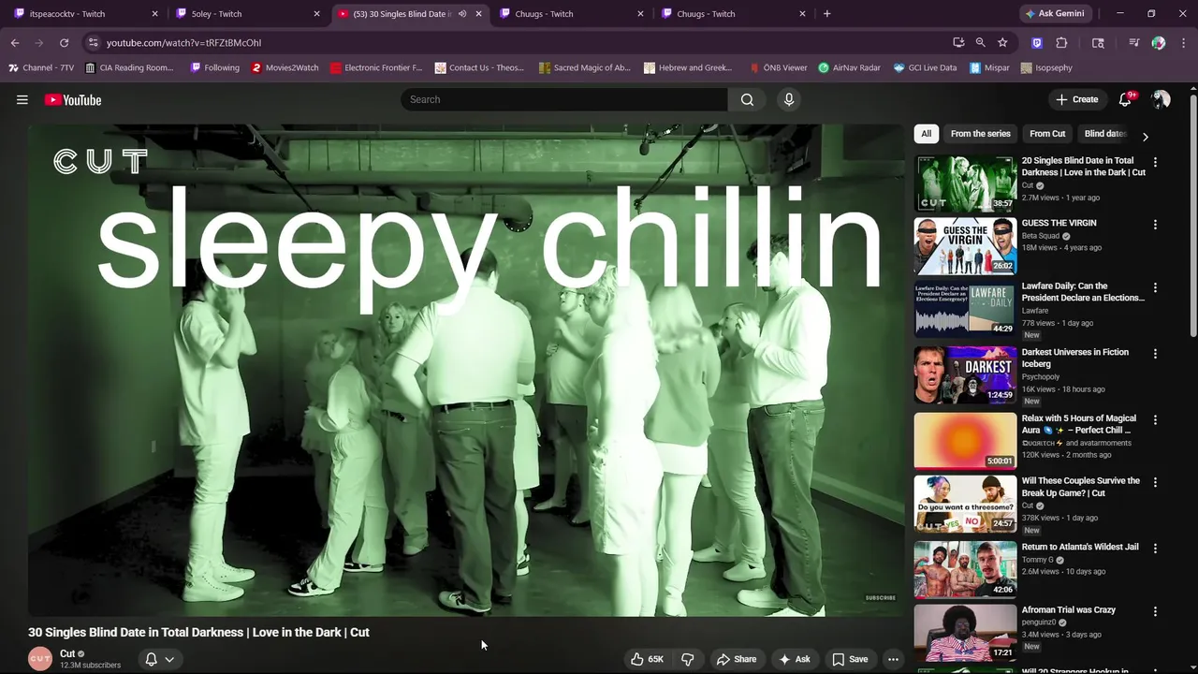Open the tab search side panel icon
This screenshot has width=1198, height=674.
[x=1098, y=42]
